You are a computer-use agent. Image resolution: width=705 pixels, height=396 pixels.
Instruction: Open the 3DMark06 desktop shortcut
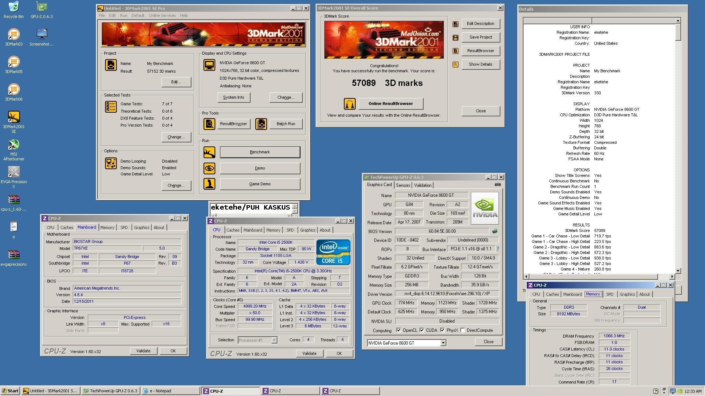[x=14, y=92]
